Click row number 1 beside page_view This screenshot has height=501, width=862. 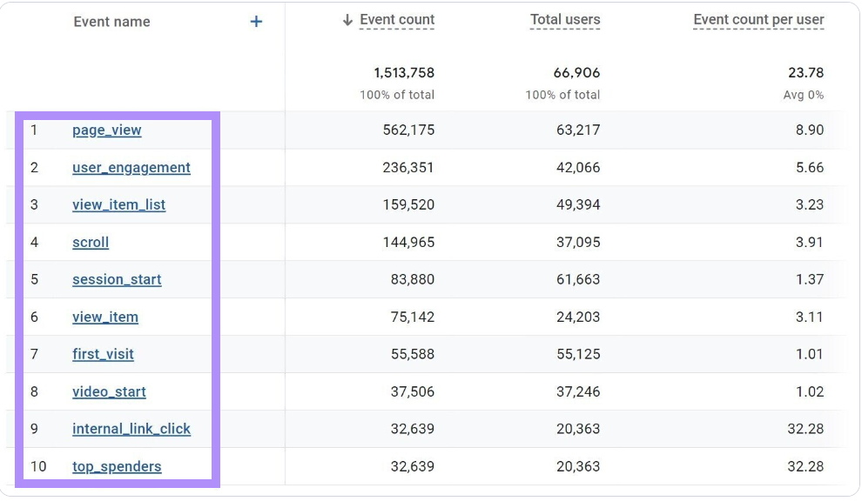tap(34, 130)
